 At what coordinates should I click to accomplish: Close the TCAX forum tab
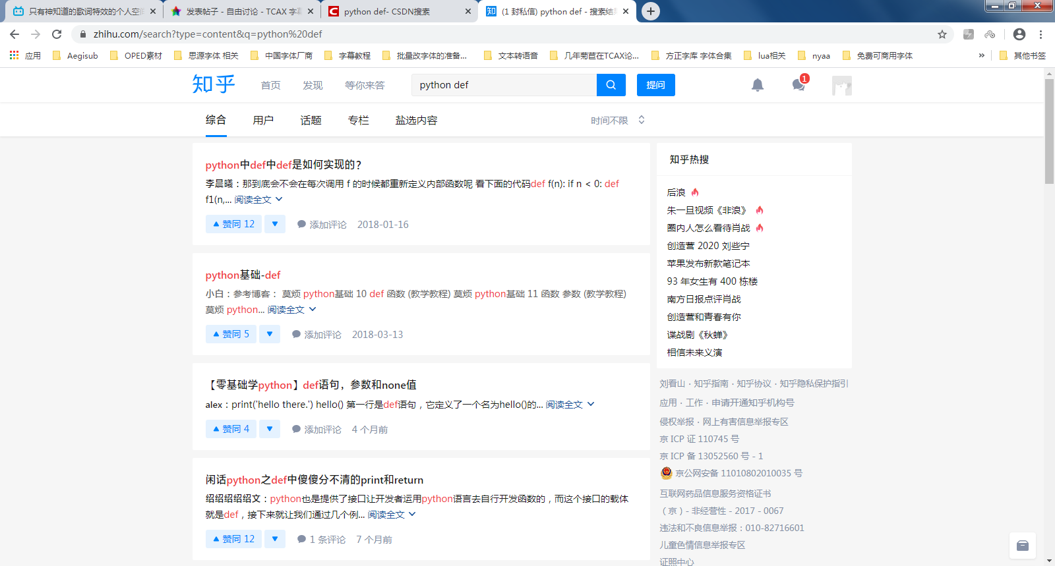point(311,11)
